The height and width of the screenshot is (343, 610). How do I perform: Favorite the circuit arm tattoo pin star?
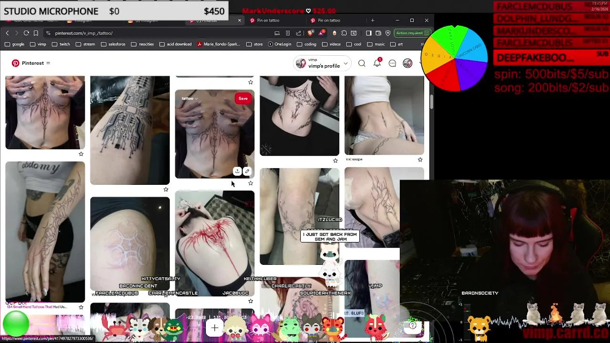coord(166,189)
